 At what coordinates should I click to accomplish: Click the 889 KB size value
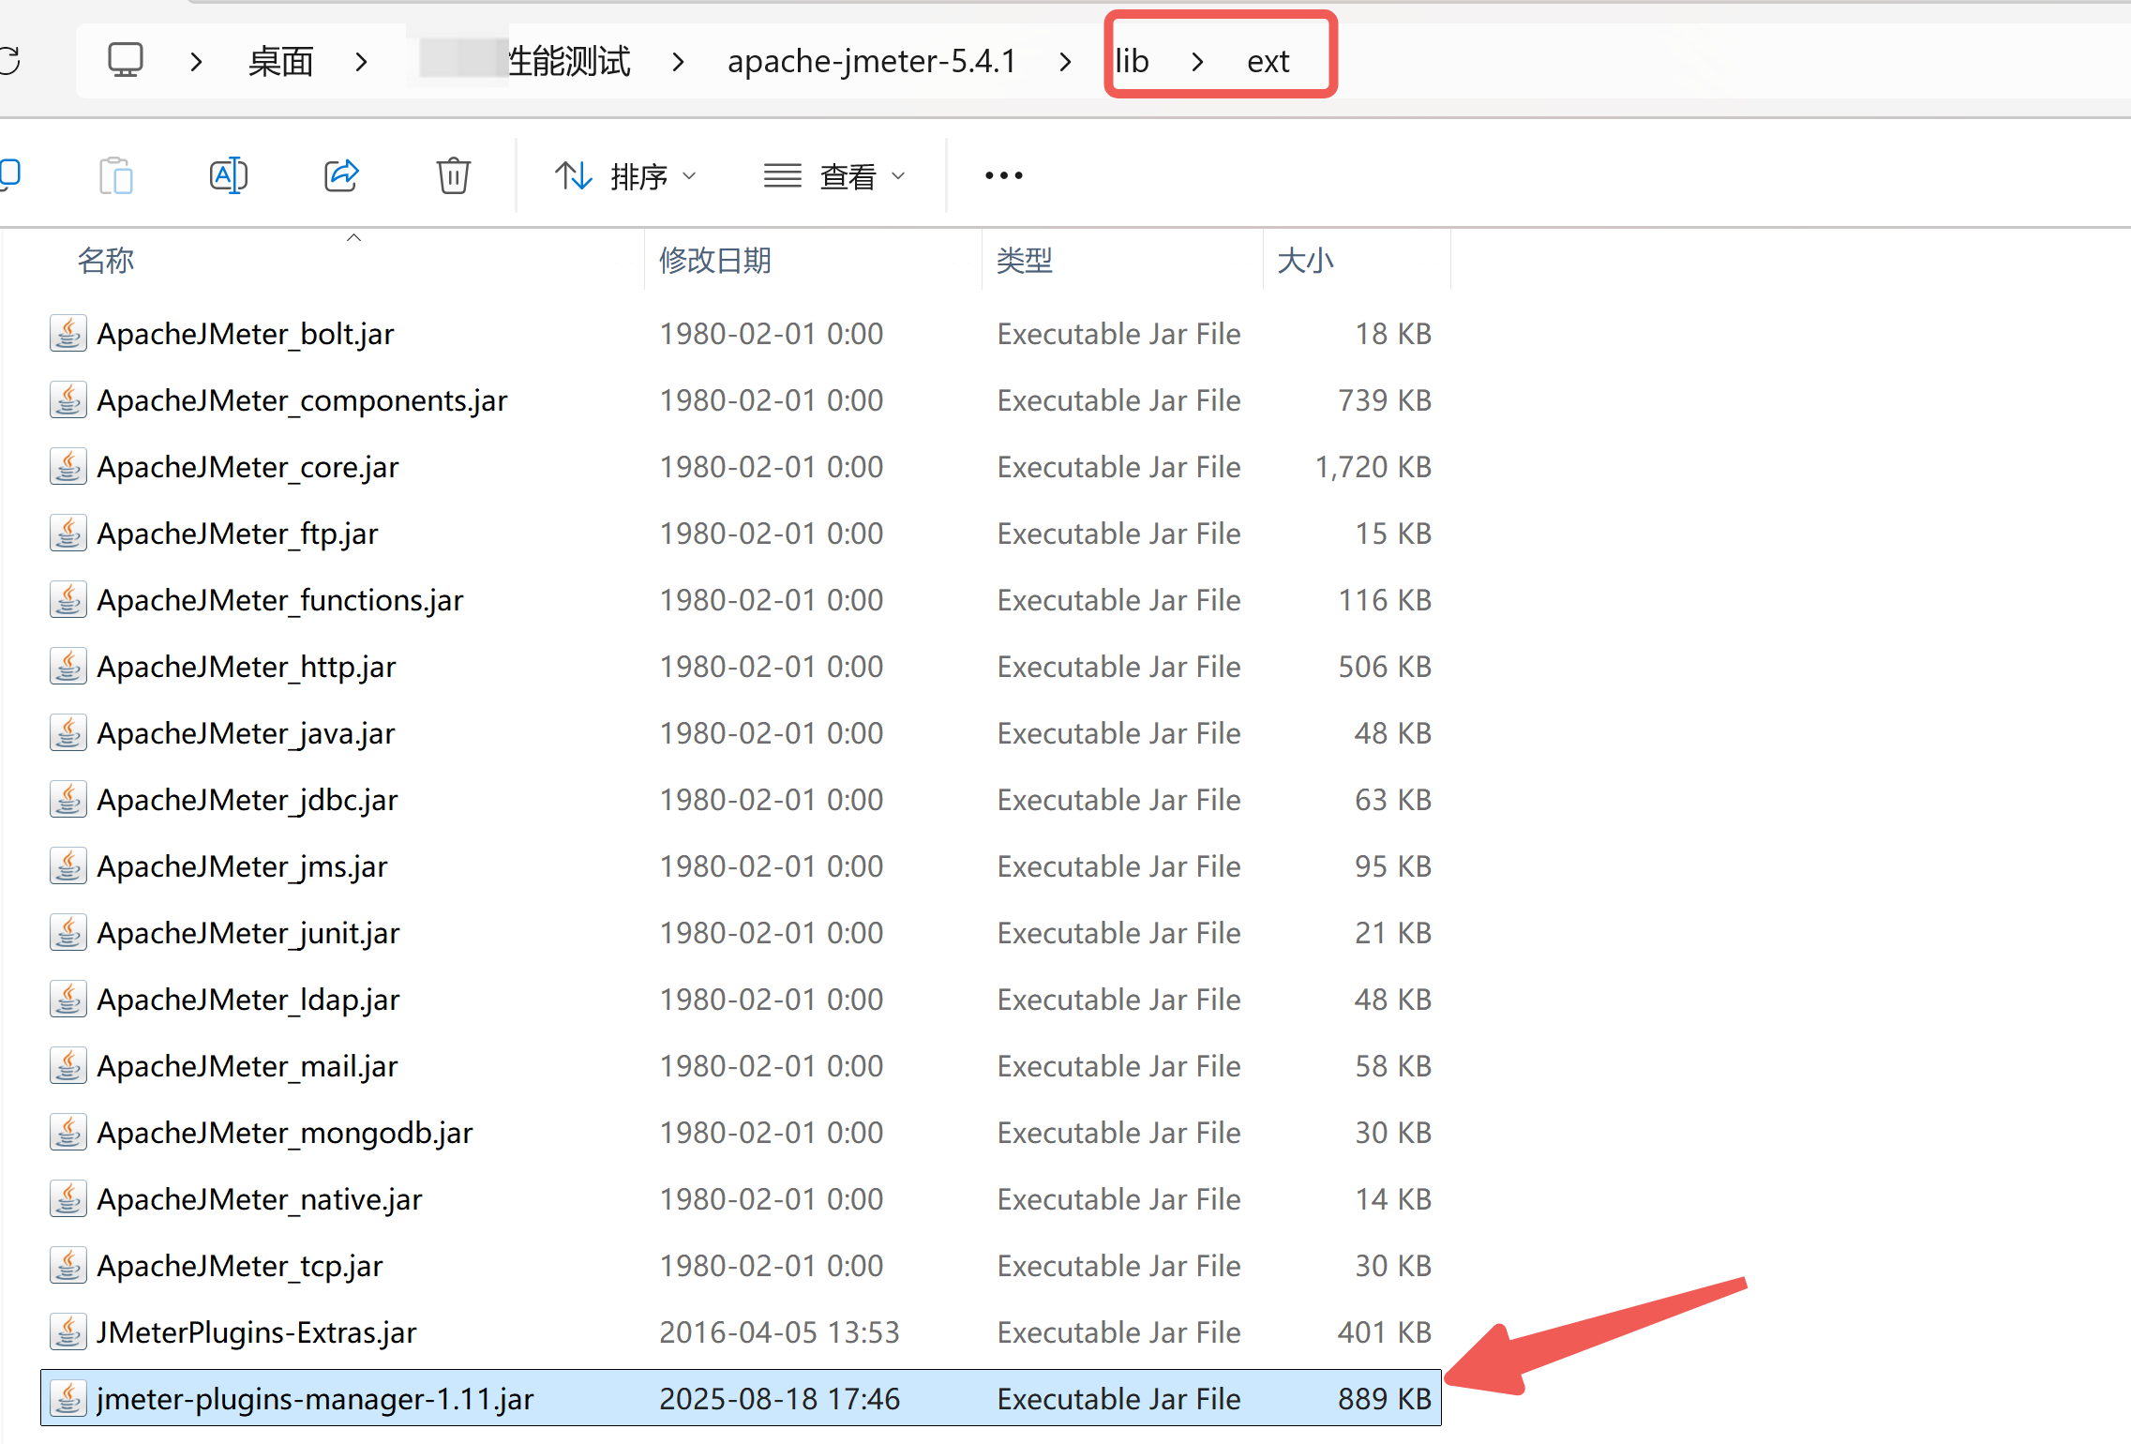pos(1385,1399)
